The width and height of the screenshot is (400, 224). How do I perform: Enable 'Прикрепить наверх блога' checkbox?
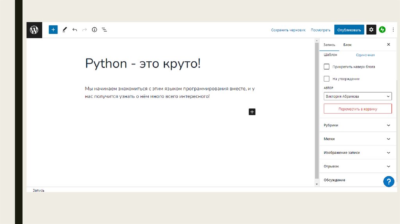coord(327,67)
